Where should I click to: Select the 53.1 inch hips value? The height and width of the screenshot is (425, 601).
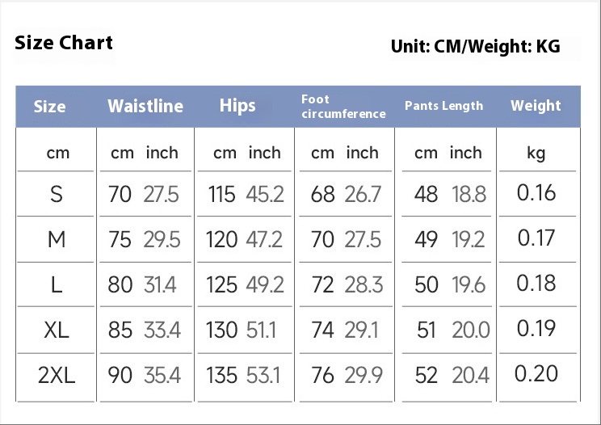[263, 375]
